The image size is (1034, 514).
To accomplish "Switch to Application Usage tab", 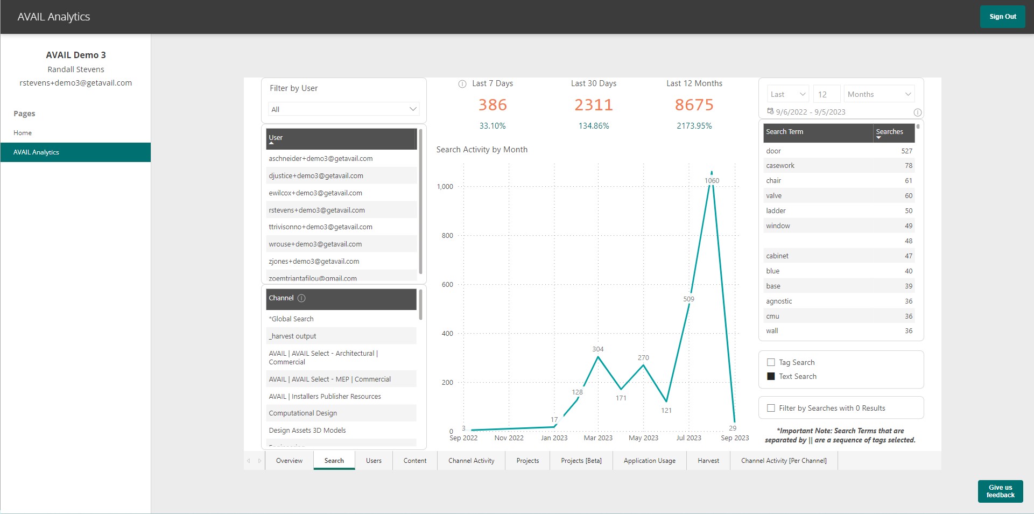I will 650,461.
